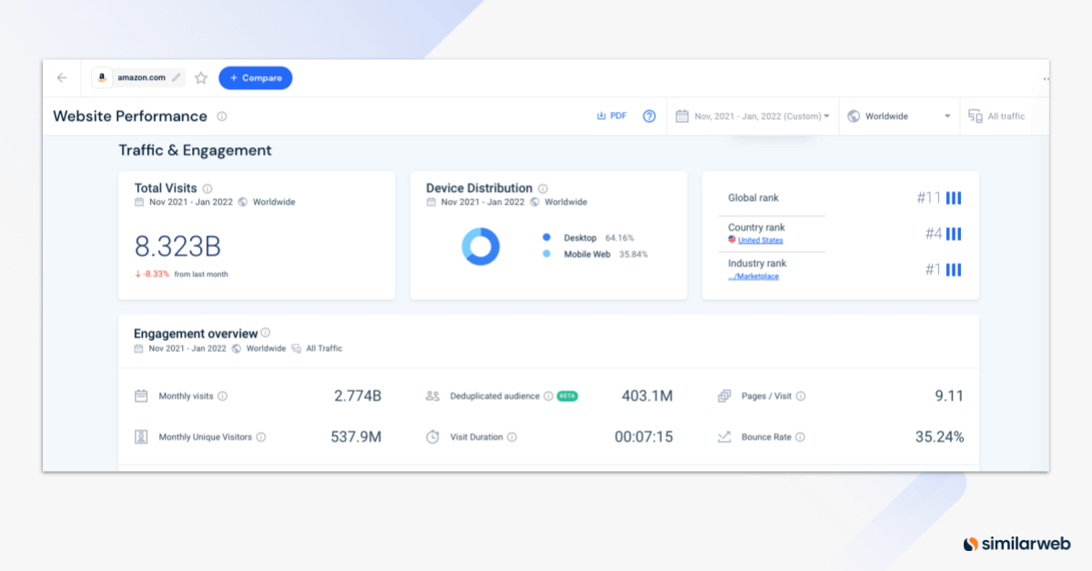
Task: Click the Traffic & Engagement heading
Action: tap(195, 151)
